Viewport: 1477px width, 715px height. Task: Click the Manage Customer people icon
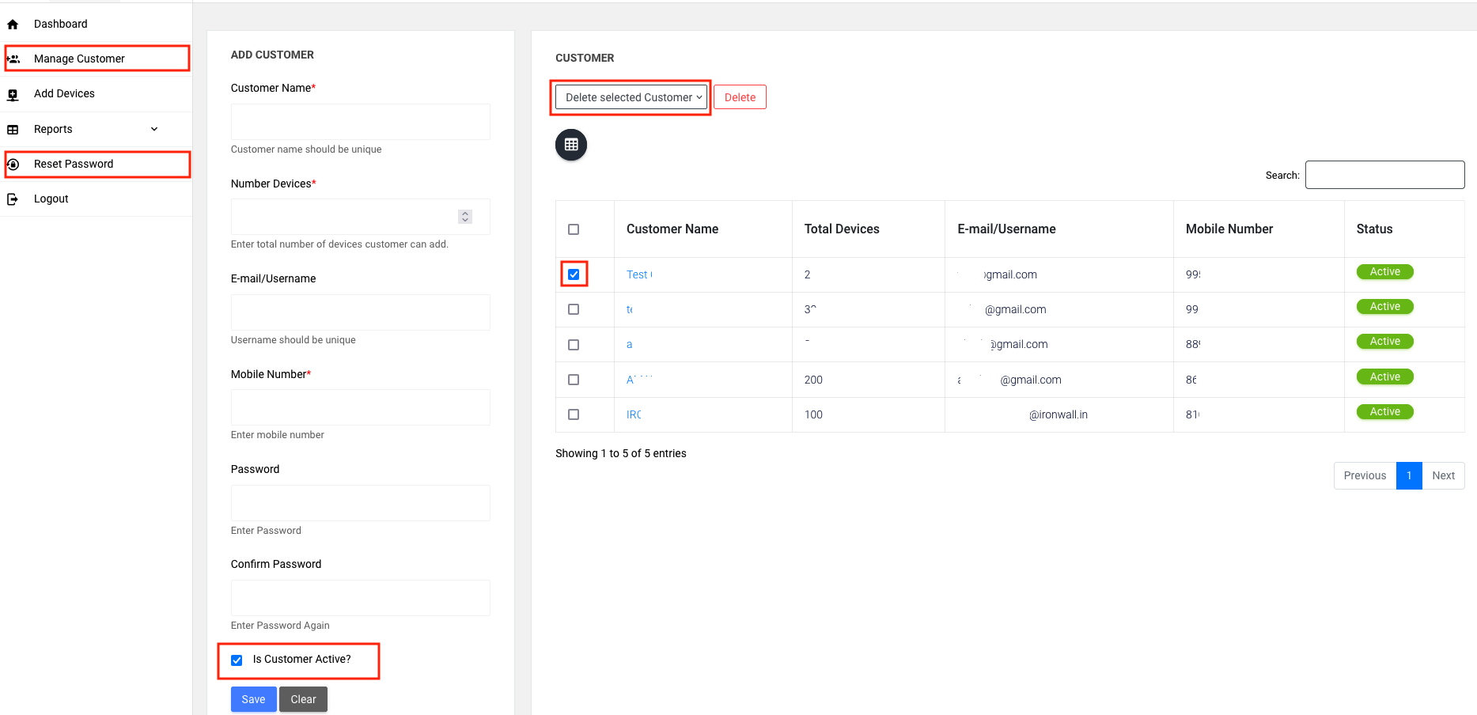tap(13, 59)
